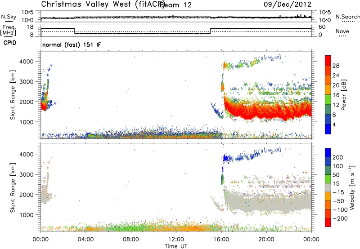Click the "04:00" time tick label
This screenshot has height=249, width=360.
click(x=85, y=240)
